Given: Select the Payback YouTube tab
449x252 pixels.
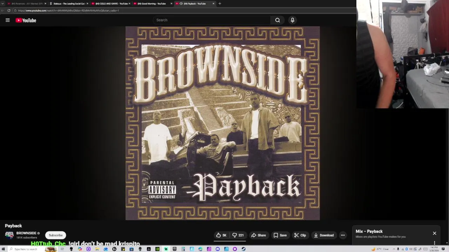Looking at the screenshot, I should [194, 3].
